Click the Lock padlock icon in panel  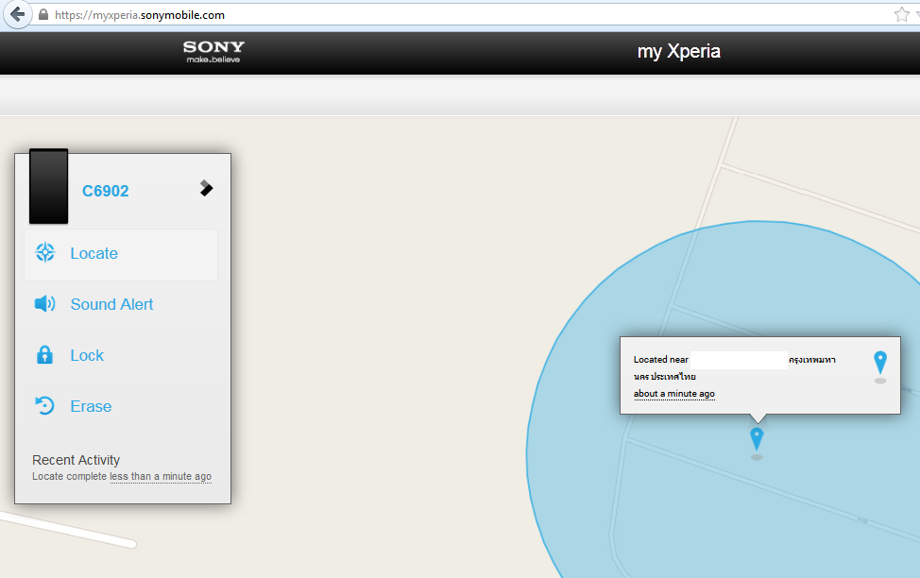coord(44,354)
